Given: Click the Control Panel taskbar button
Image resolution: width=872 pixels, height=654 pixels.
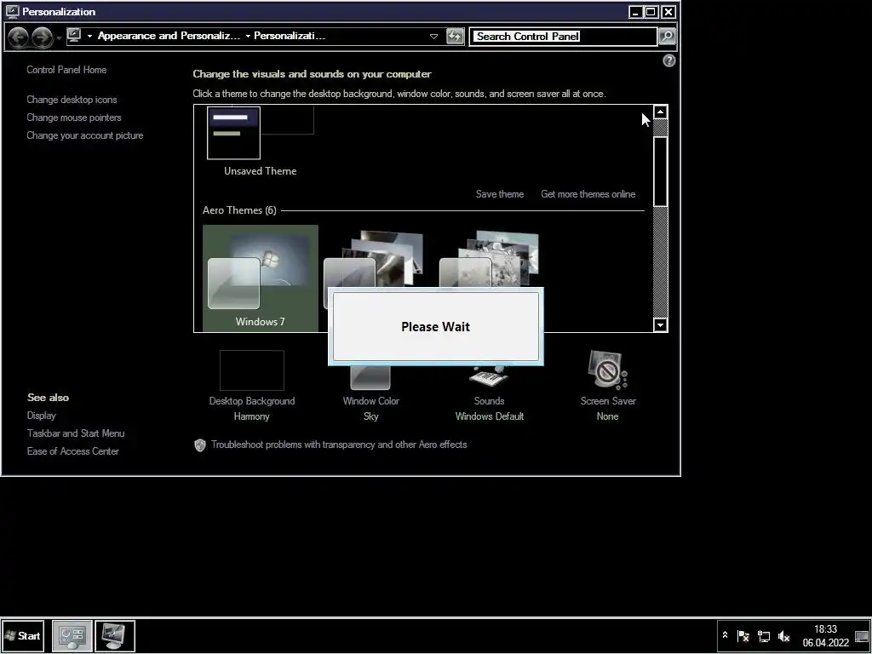Looking at the screenshot, I should tap(72, 635).
